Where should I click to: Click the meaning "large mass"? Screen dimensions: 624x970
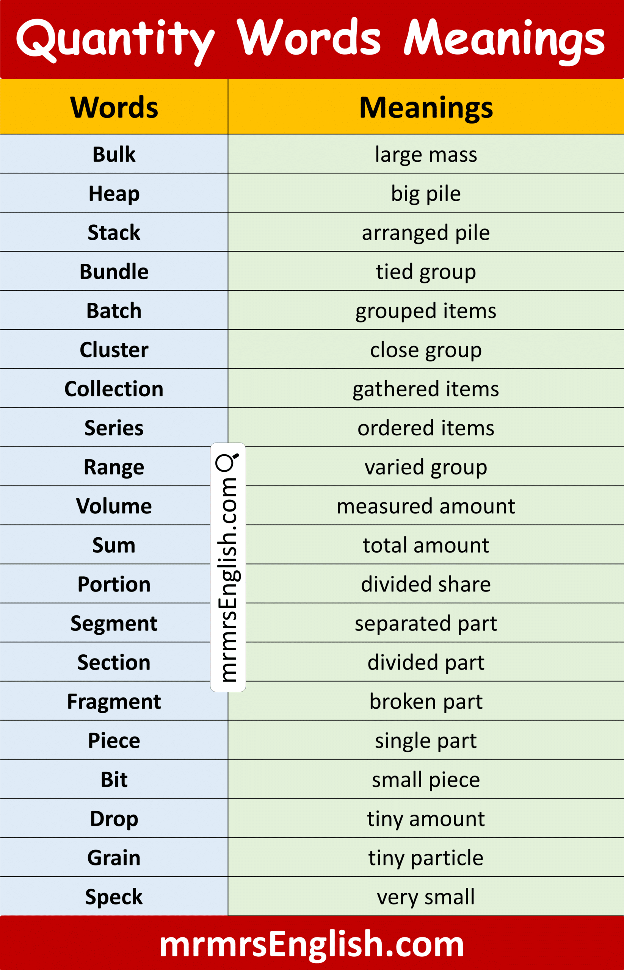pos(426,154)
